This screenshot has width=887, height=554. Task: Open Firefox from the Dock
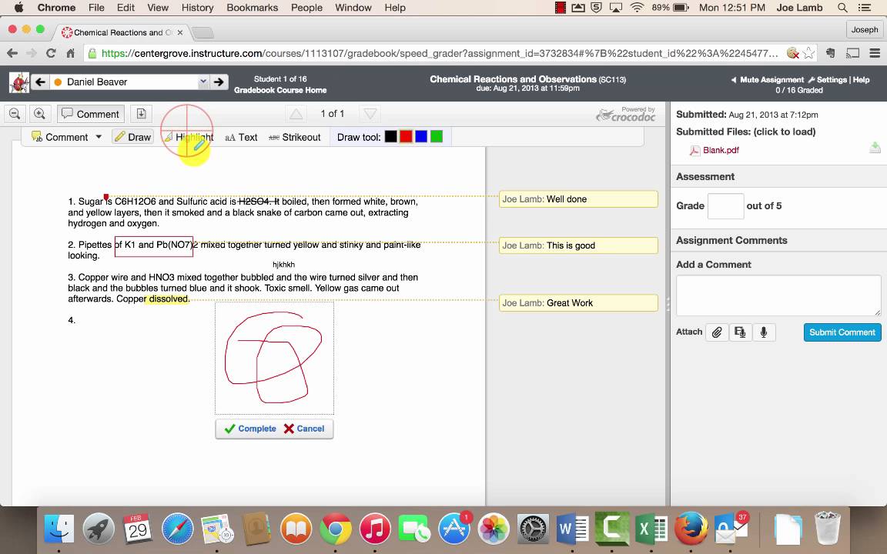pos(690,529)
